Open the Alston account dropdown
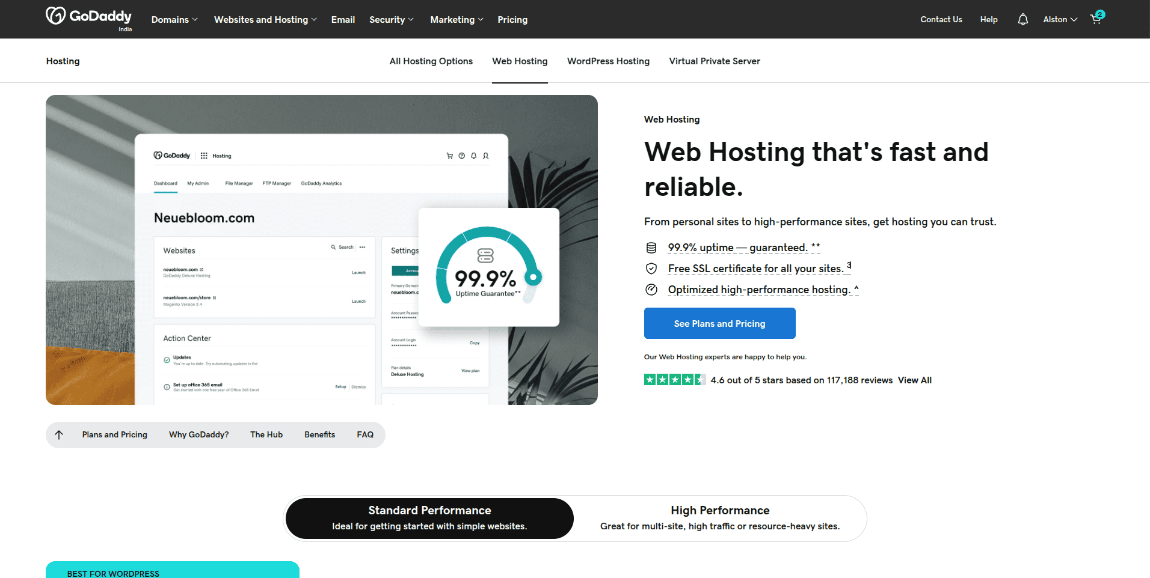The width and height of the screenshot is (1150, 578). point(1060,20)
